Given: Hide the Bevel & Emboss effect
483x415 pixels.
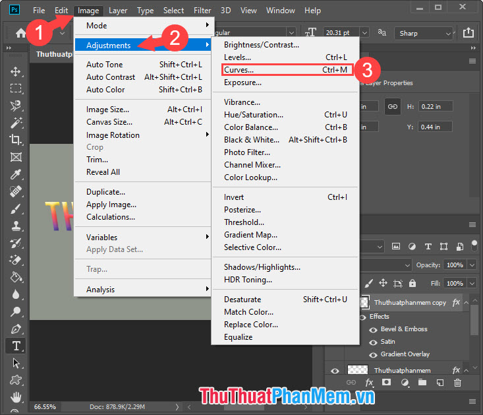Looking at the screenshot, I should pyautogui.click(x=373, y=330).
